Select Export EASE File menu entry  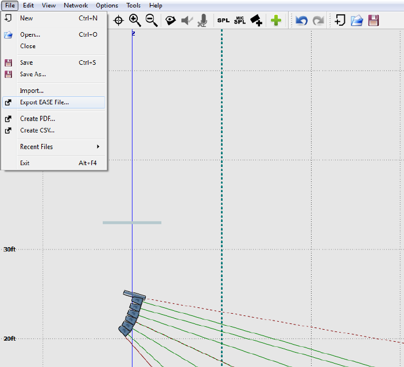44,103
